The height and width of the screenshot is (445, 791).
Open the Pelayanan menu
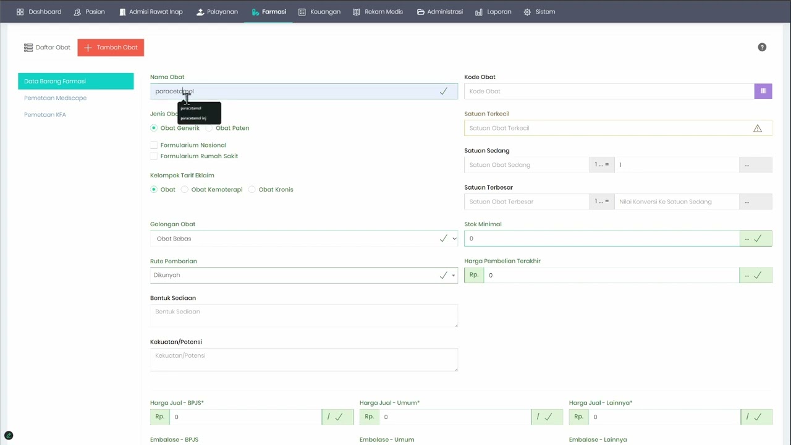217,12
